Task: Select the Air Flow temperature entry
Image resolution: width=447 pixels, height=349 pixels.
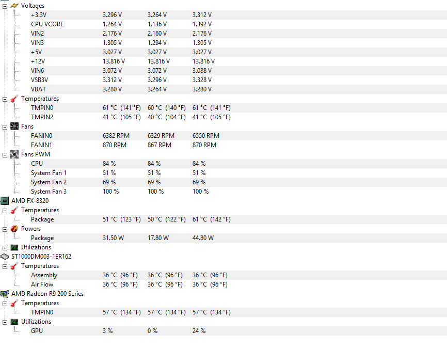Action: tap(41, 284)
